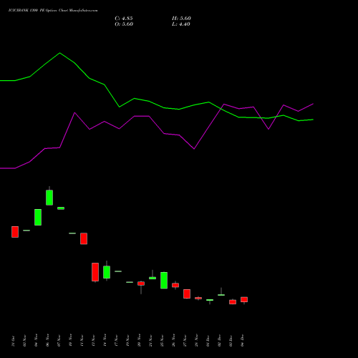Click the '02 Dec' date label
The width and height of the screenshot is (358, 358).
coord(219,341)
